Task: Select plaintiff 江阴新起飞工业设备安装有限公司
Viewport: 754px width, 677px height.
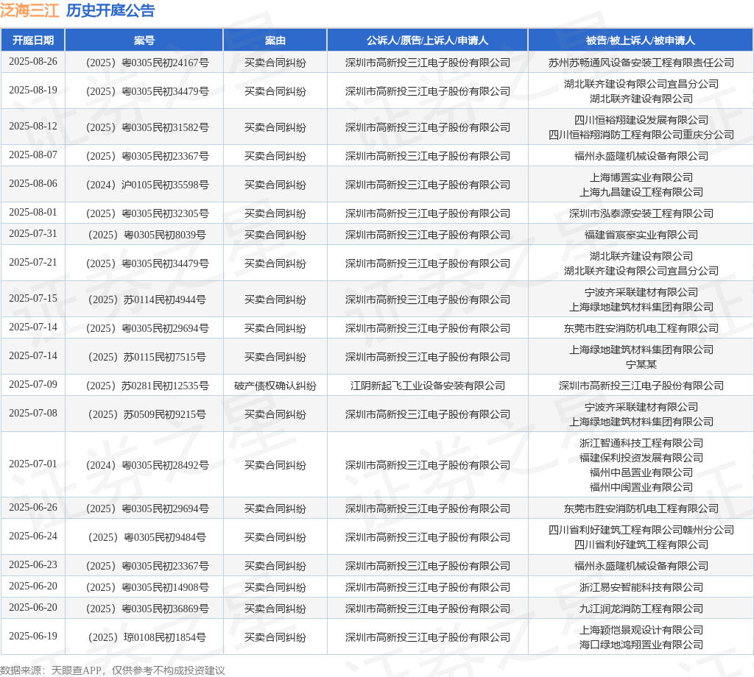Action: [x=428, y=386]
